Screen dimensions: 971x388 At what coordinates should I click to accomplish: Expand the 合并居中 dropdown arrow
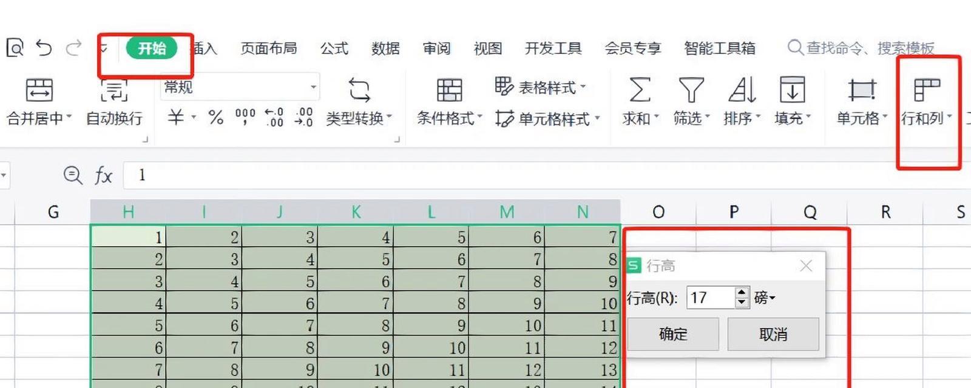69,117
